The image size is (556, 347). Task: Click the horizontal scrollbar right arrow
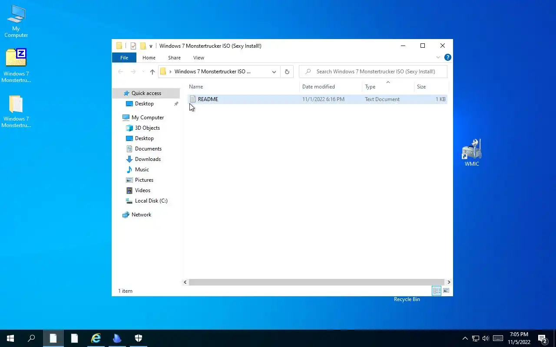point(449,282)
